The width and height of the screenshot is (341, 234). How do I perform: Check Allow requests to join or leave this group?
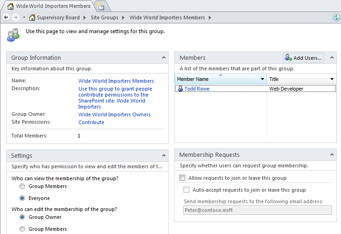[x=182, y=178]
